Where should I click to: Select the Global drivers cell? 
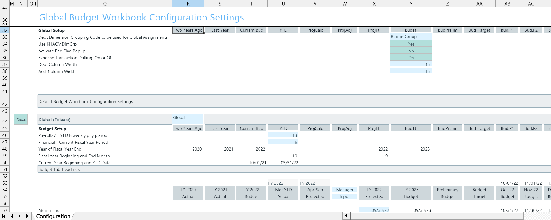tap(188, 119)
